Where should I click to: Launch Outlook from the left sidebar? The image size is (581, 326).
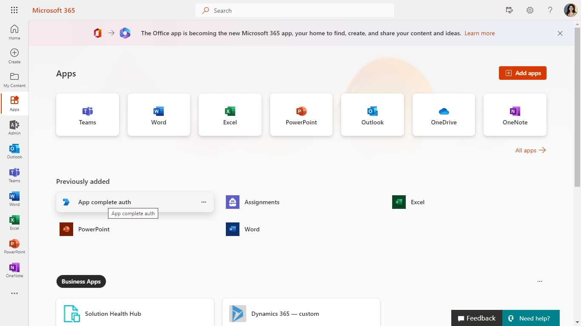(x=14, y=151)
